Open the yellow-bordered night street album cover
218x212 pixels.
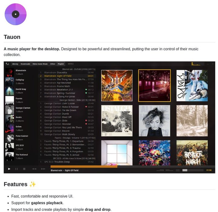pos(154,85)
